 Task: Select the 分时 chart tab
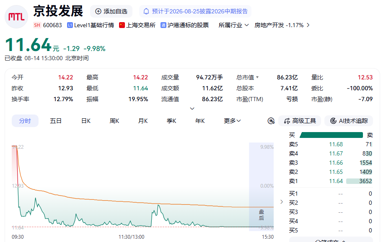pyautogui.click(x=25, y=121)
